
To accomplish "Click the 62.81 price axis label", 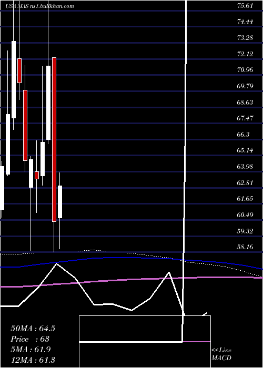I will (x=245, y=182).
